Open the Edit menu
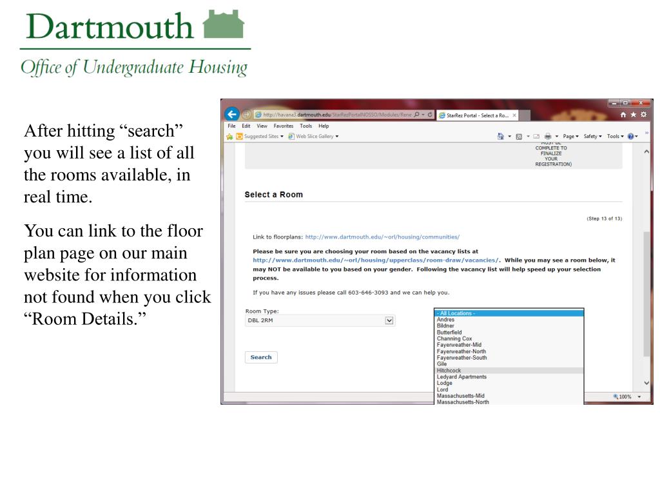 coord(246,126)
